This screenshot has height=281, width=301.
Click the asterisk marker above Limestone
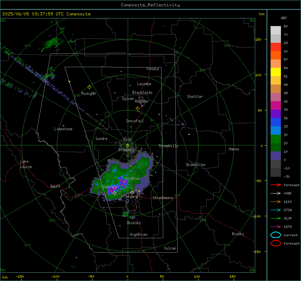(x=63, y=126)
